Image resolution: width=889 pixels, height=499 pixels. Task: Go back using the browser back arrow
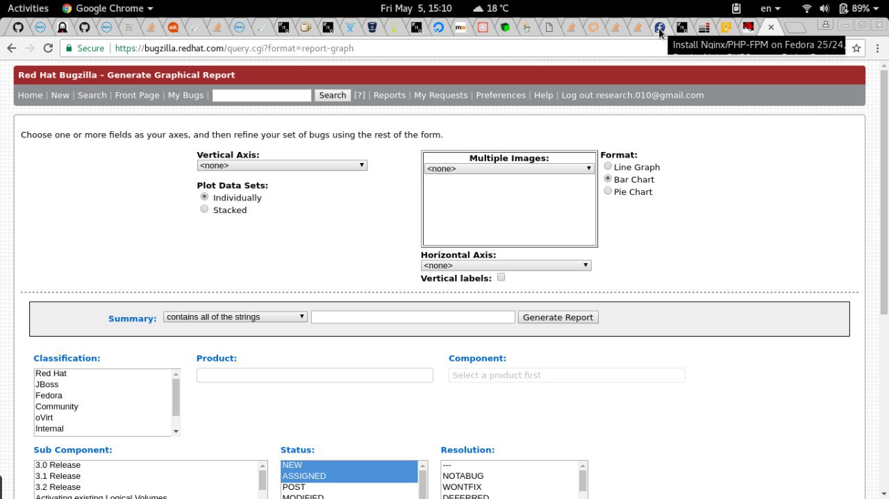coord(11,48)
